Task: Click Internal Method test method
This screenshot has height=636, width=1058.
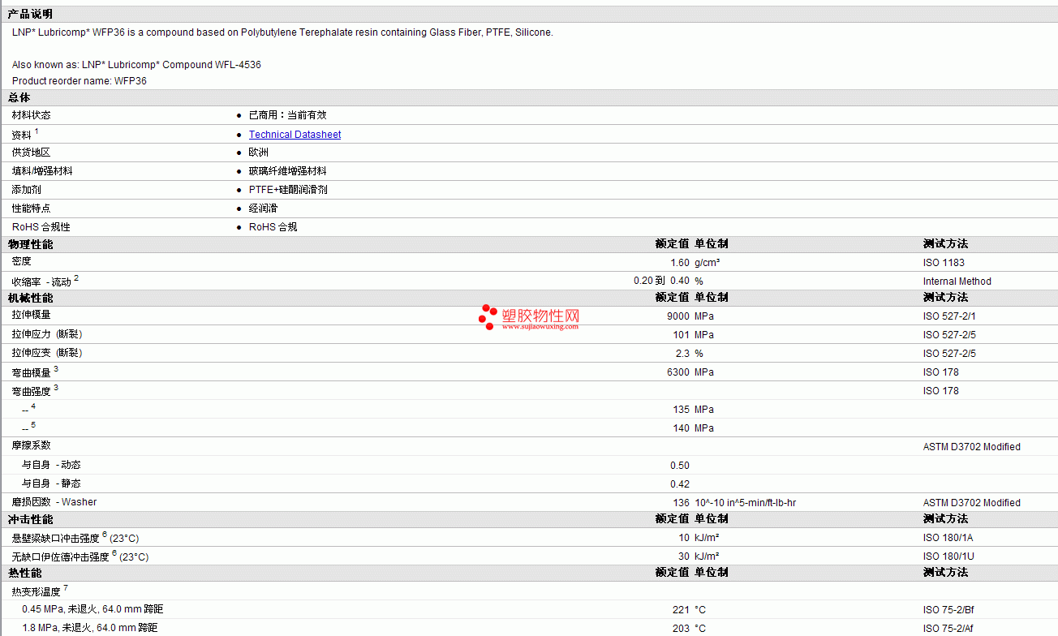Action: point(957,281)
